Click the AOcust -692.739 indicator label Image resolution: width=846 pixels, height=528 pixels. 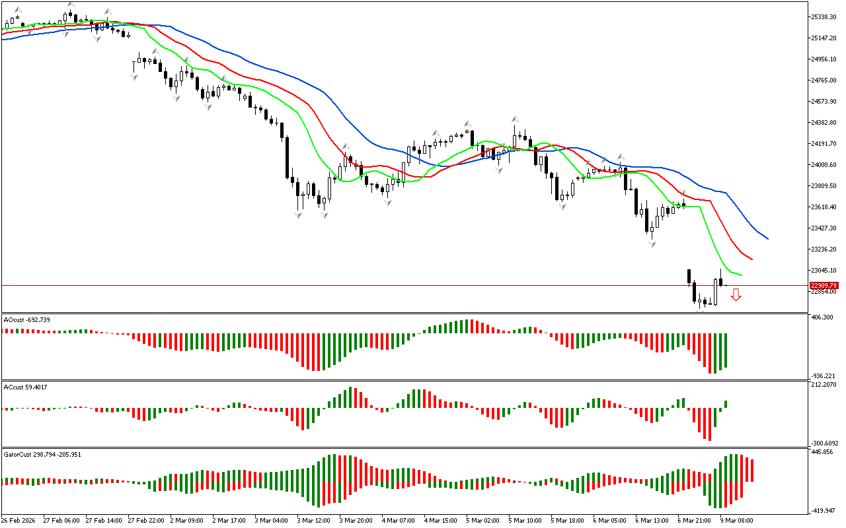point(26,319)
